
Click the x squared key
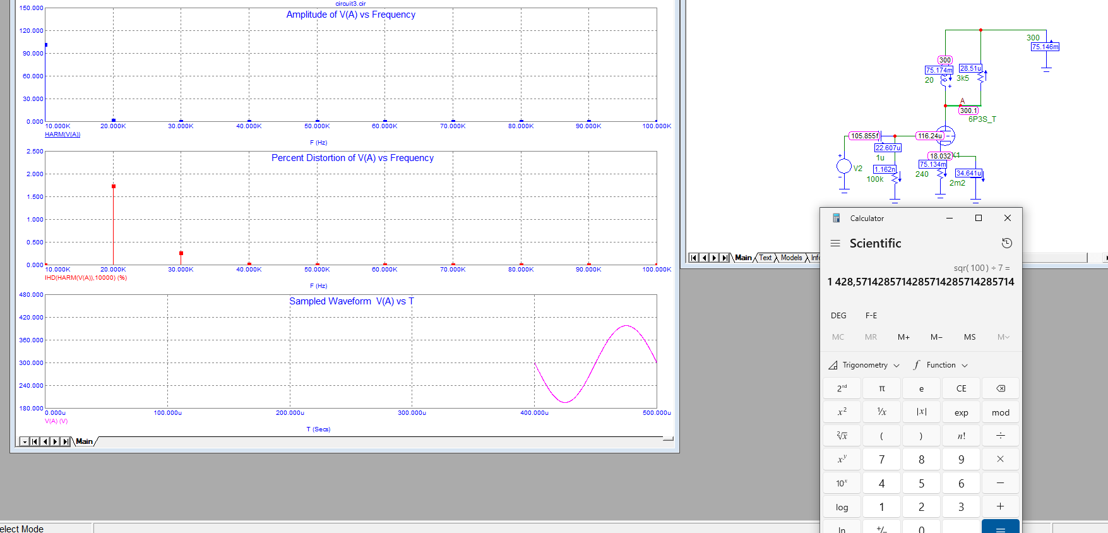point(842,412)
